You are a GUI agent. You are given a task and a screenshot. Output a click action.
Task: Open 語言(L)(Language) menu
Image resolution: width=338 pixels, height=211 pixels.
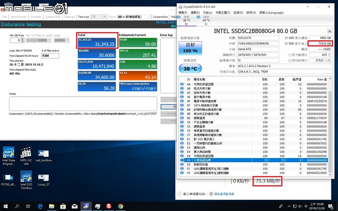[x=271, y=13]
